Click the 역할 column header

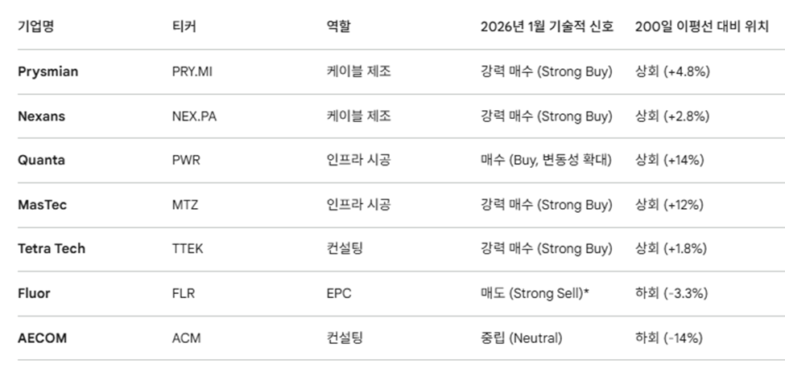tap(338, 27)
